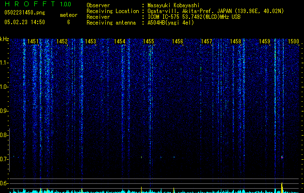Click the Observer field label

98,5
